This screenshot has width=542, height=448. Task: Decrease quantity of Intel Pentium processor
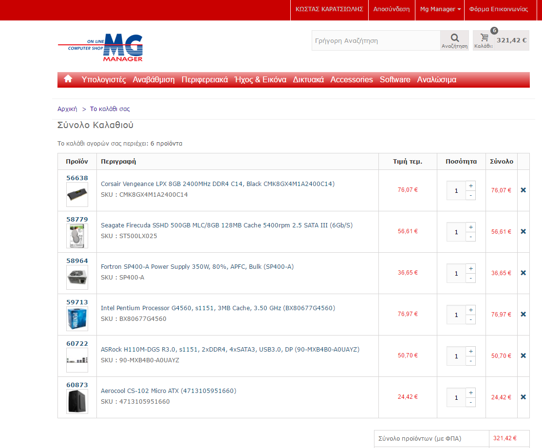pos(470,320)
